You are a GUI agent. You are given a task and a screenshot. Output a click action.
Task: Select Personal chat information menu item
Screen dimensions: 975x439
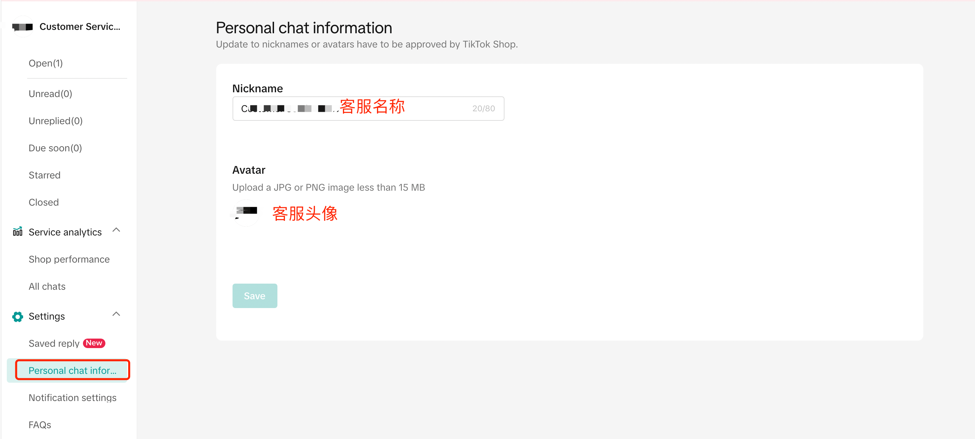tap(72, 370)
